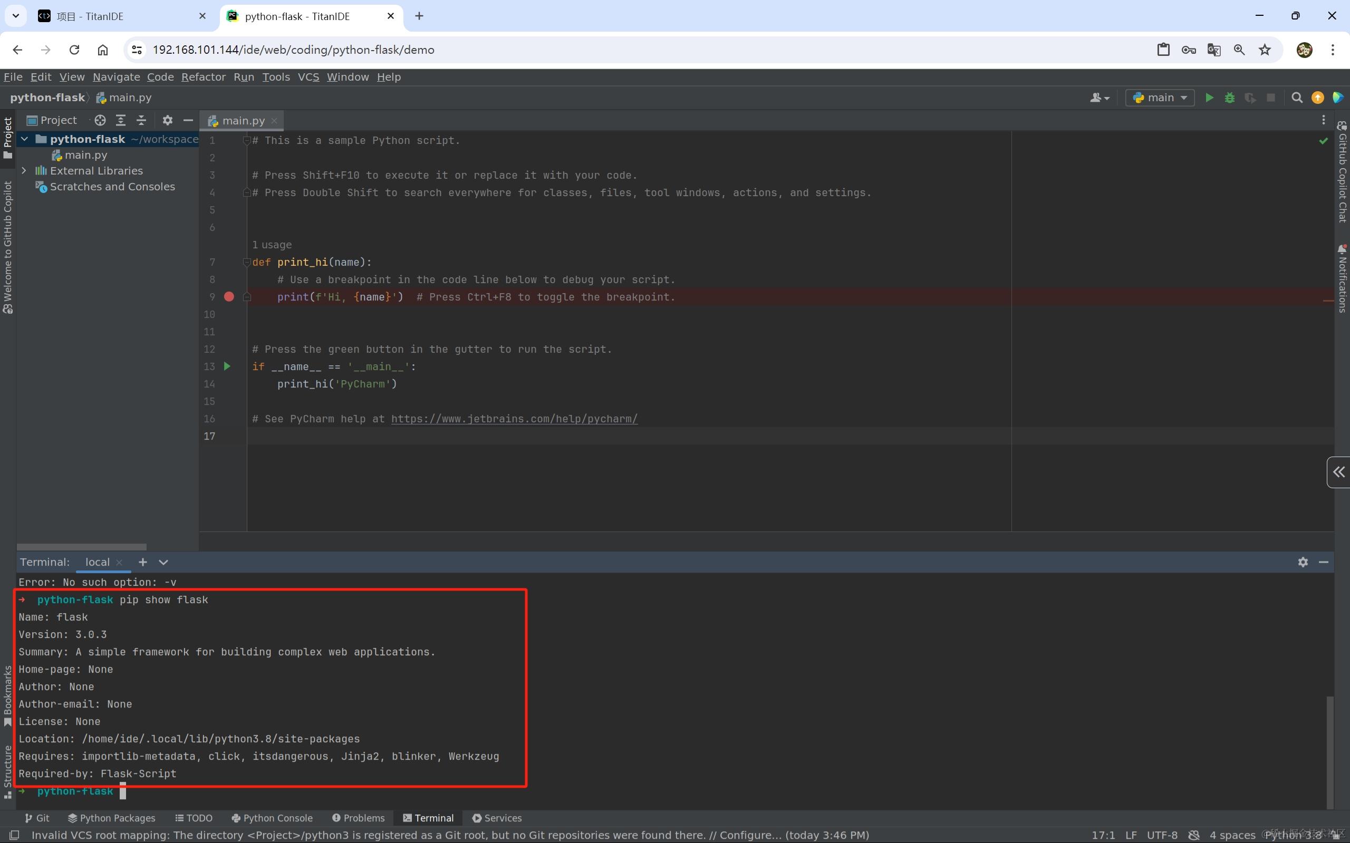Toggle the Notifications side panel

(x=1342, y=278)
